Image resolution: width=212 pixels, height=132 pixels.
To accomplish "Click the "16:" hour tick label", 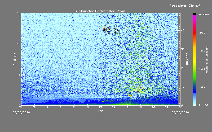I will click(127, 107).
